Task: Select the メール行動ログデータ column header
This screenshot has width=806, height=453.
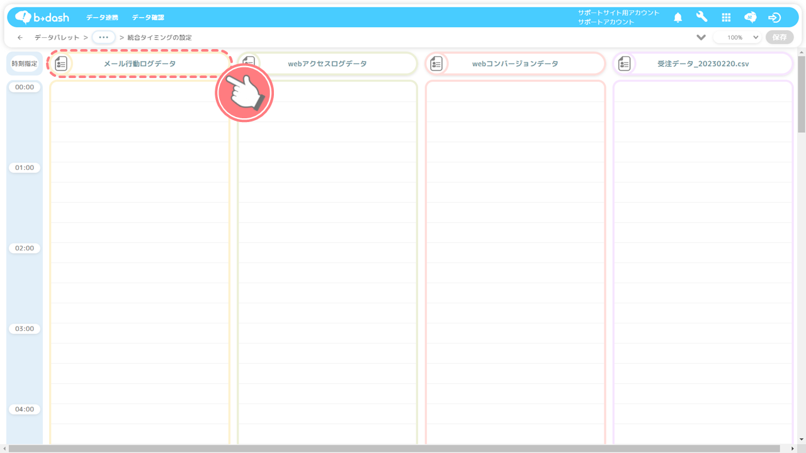Action: click(x=140, y=64)
